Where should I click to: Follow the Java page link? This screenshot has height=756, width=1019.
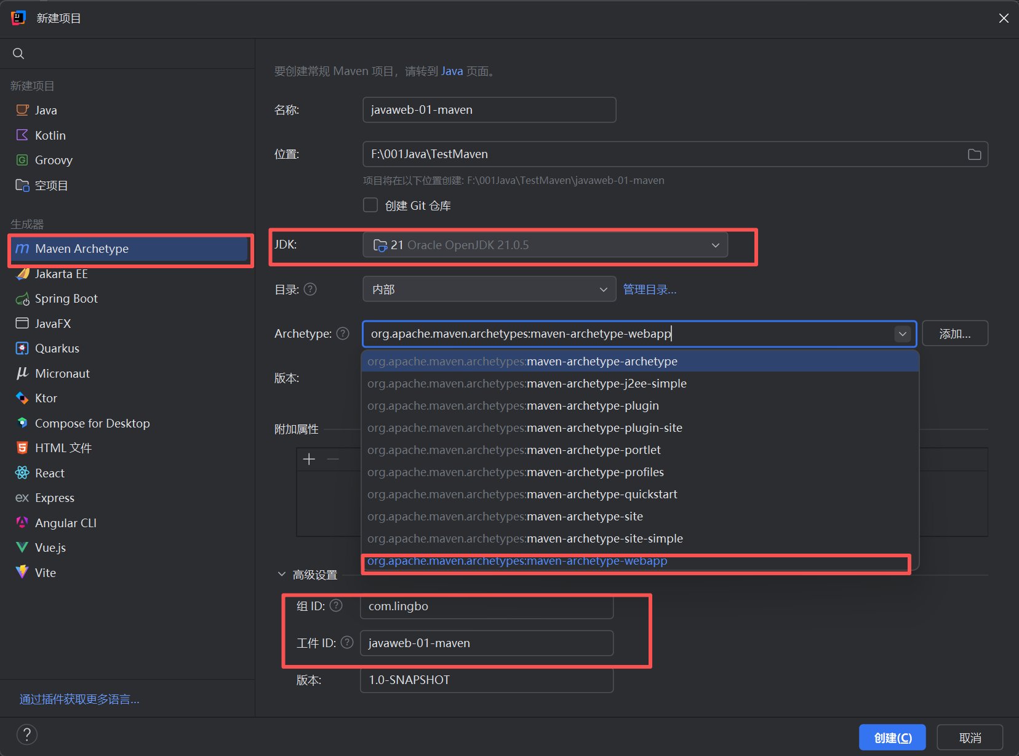(452, 71)
